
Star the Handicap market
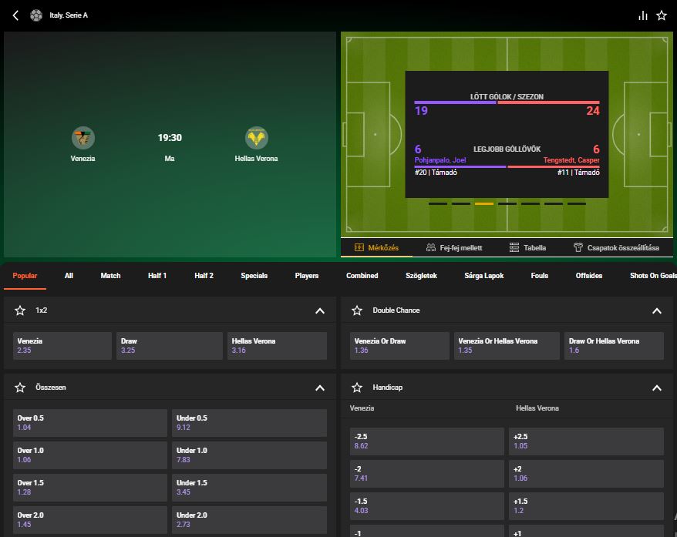pos(357,388)
